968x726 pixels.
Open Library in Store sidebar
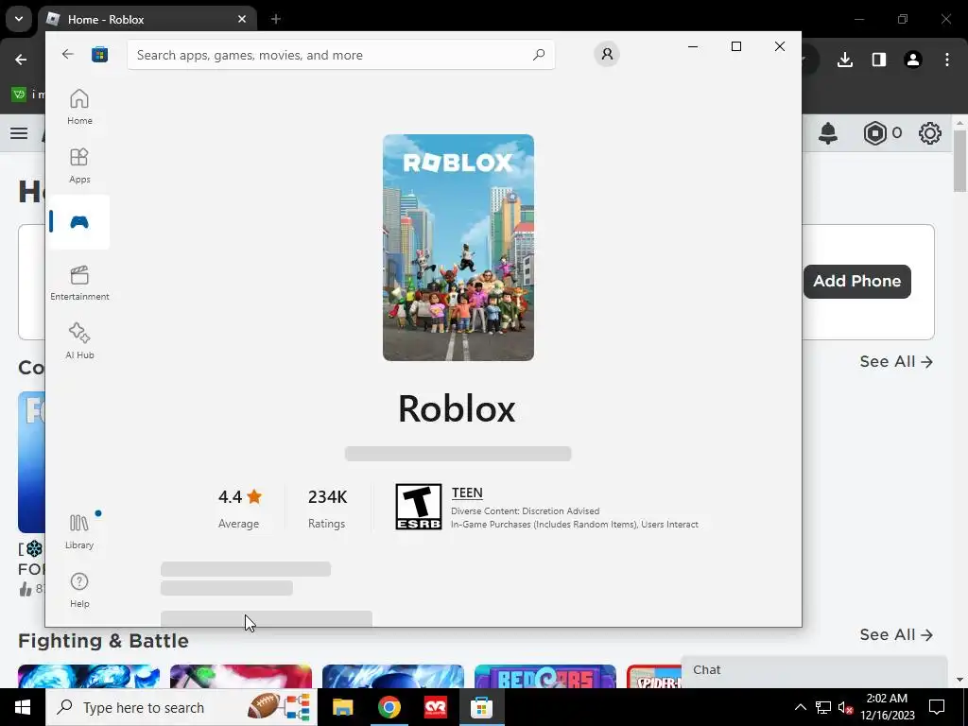79,531
